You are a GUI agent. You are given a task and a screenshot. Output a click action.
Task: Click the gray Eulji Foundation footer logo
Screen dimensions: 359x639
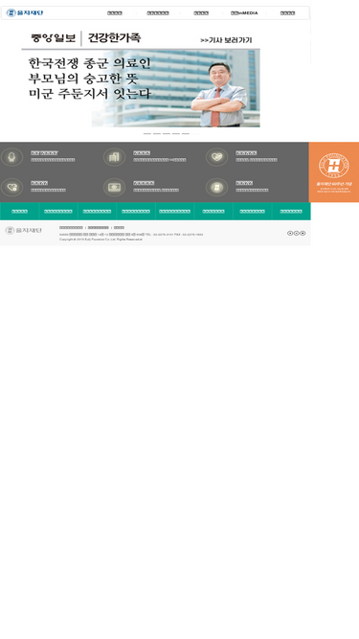coord(23,231)
